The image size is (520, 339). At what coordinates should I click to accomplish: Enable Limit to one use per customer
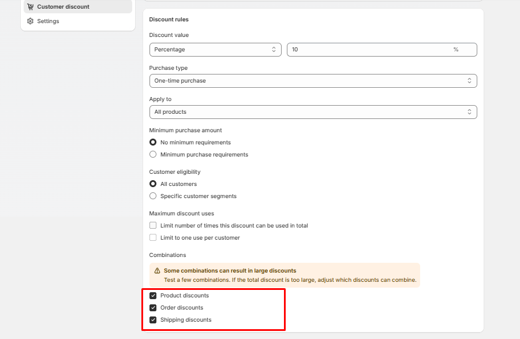point(153,238)
